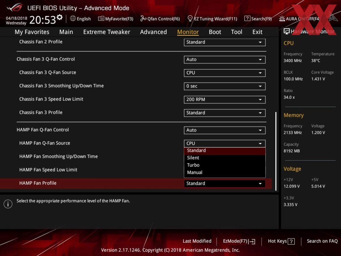
Task: Click the +3.3V reading 3.335 V
Action: click(x=290, y=205)
